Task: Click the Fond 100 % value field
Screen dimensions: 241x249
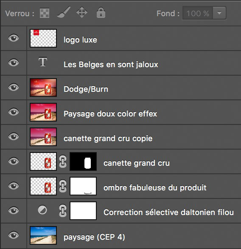Action: 198,13
